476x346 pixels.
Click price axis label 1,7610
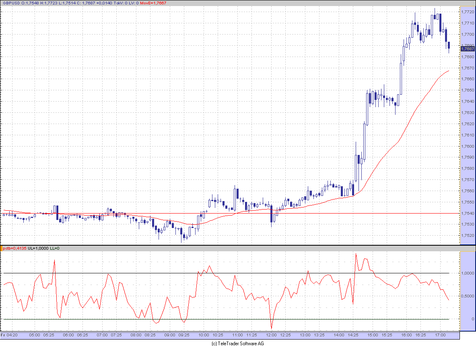pos(468,135)
